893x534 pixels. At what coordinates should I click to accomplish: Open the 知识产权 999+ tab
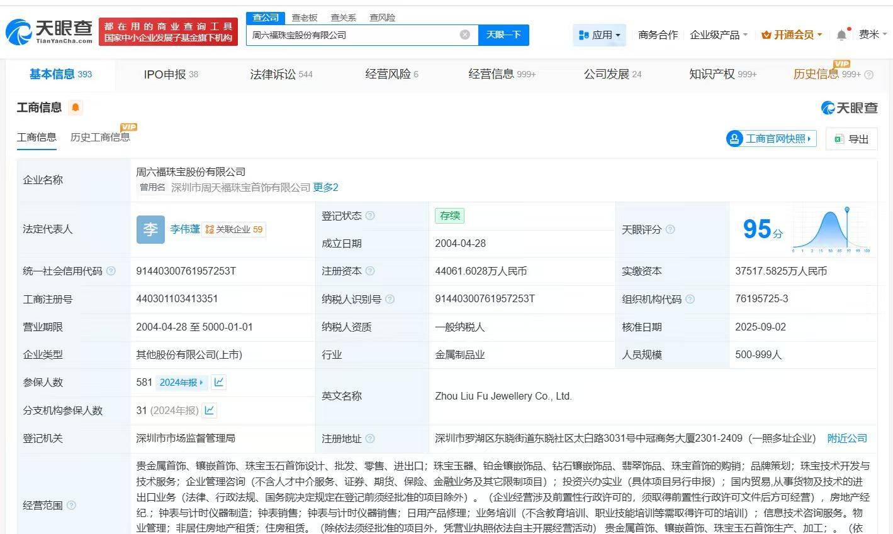[x=722, y=74]
